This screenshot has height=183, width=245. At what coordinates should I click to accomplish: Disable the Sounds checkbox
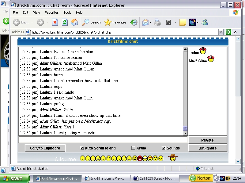[x=164, y=148]
